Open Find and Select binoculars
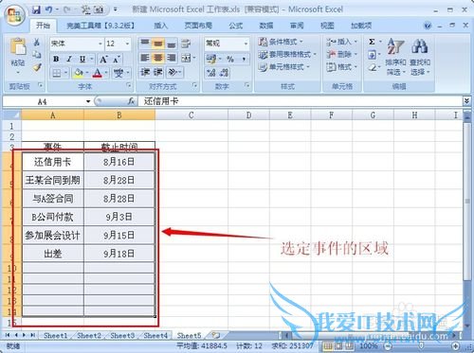 [x=420, y=57]
